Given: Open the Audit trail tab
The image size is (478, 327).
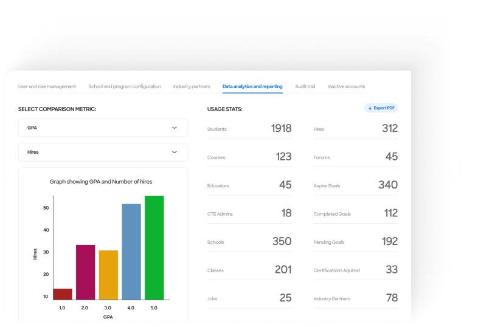Looking at the screenshot, I should click(x=305, y=87).
